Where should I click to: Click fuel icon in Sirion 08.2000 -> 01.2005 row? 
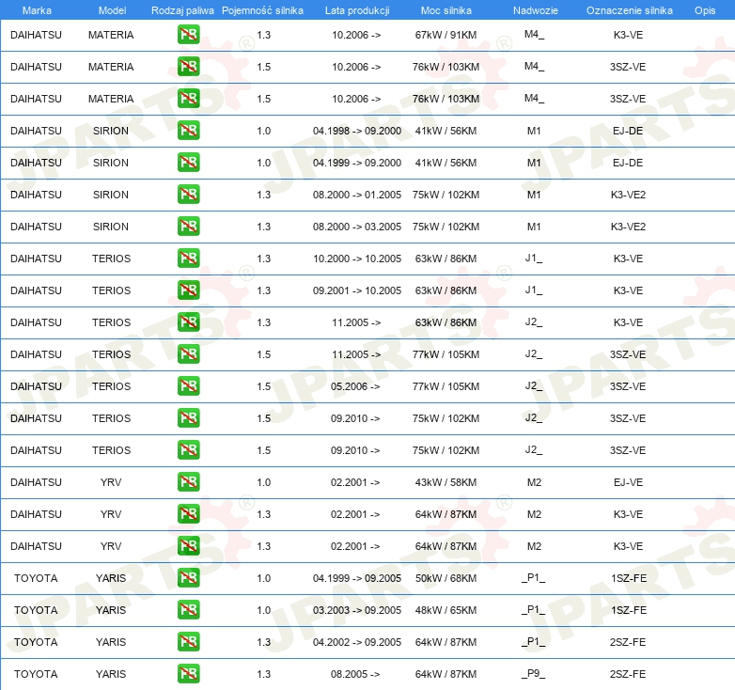click(188, 195)
